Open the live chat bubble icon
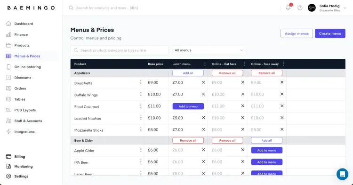 click(x=342, y=174)
